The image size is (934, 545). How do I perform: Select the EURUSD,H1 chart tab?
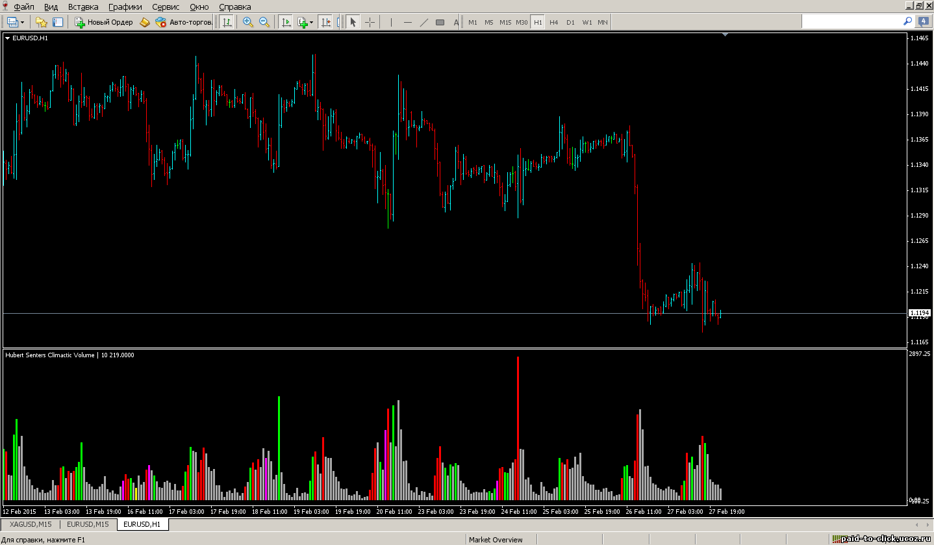click(142, 524)
